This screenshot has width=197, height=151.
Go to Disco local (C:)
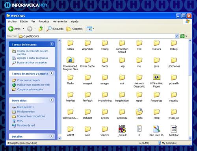(x=25, y=107)
